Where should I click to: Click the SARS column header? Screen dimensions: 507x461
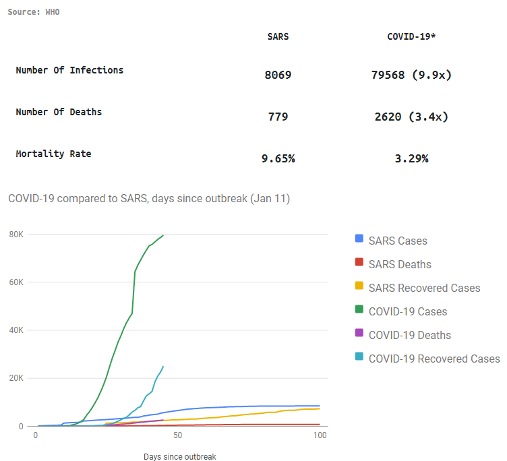(x=278, y=36)
